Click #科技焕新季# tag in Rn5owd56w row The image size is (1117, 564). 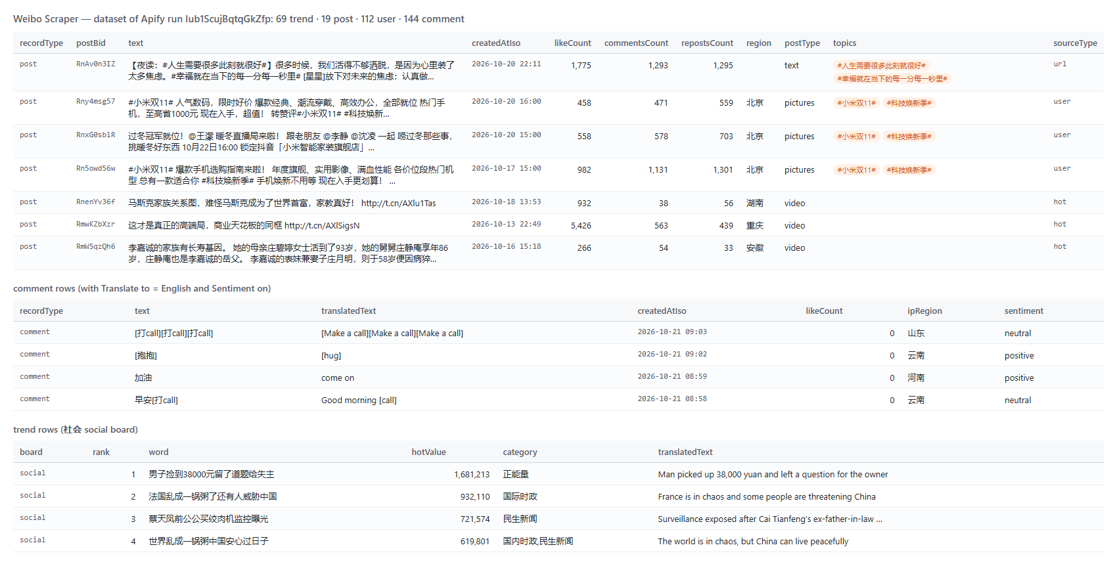pos(909,170)
